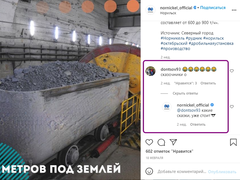Viewport: 240px width, 180px height.
Task: Focus the Добавьте комментарий input field
Action: (x=182, y=171)
